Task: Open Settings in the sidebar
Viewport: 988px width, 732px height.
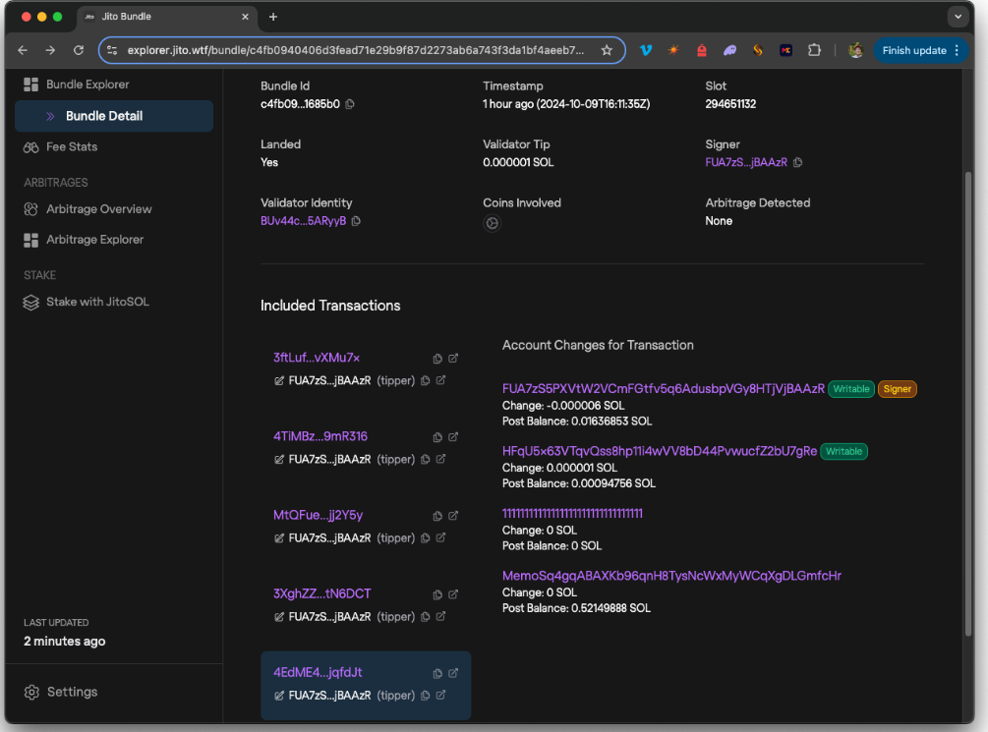Action: click(x=61, y=693)
